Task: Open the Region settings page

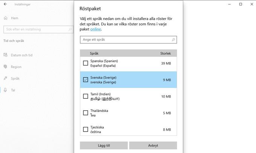Action: point(16,67)
